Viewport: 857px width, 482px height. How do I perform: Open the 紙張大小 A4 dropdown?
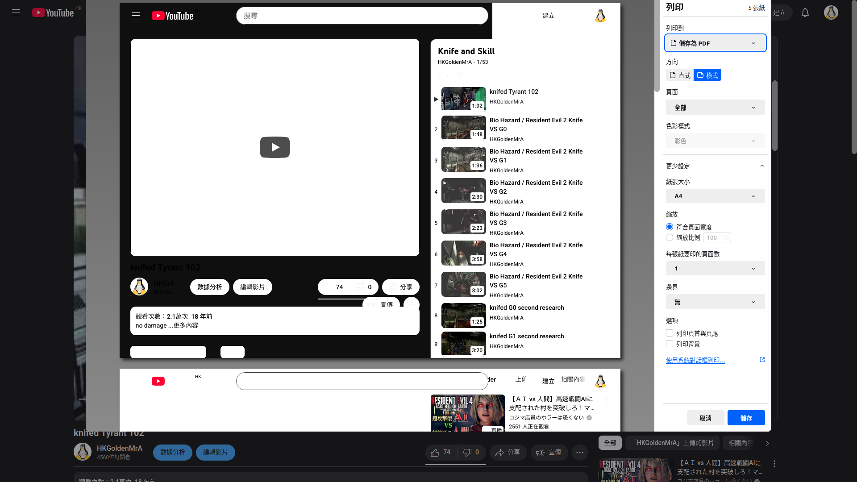pos(716,196)
